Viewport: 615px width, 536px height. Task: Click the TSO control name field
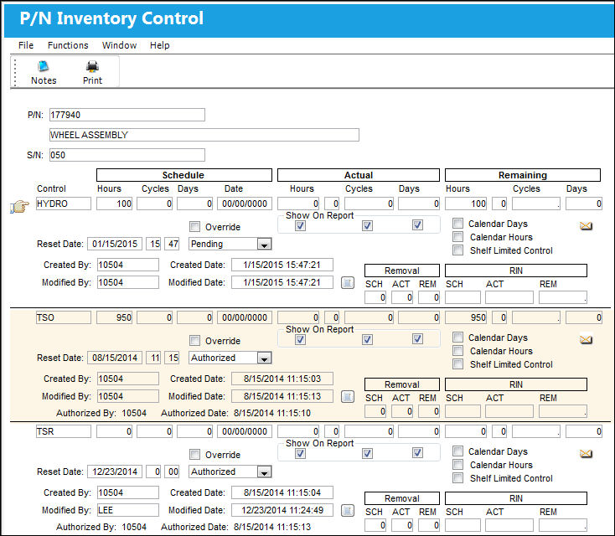(x=64, y=317)
